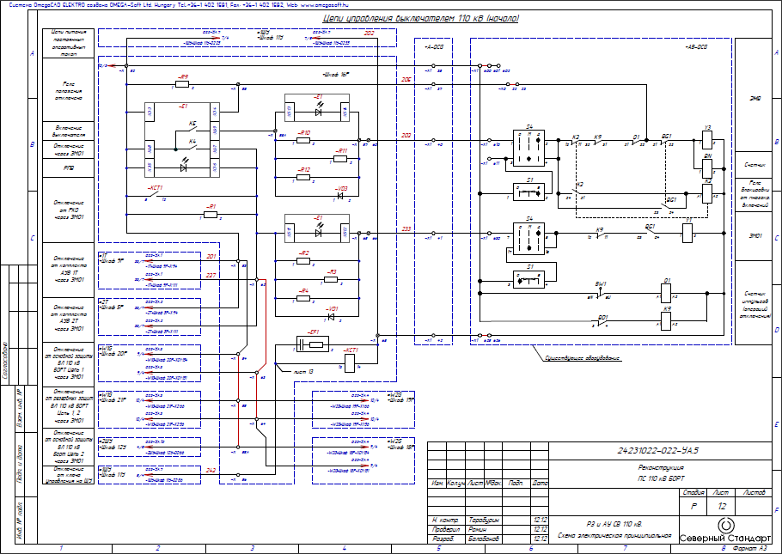This screenshot has width=782, height=554.
Task: Click the red wire label 233
Action: 406,228
